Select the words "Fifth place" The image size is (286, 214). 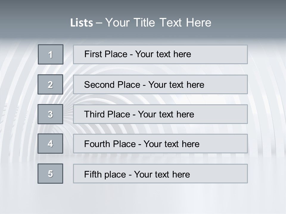[105, 174]
